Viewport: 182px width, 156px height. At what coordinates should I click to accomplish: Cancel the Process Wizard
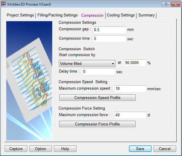[165, 149]
